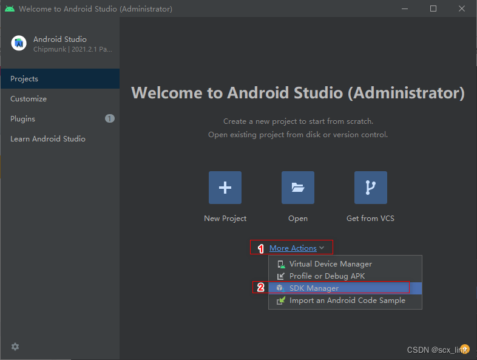Click the Android icon in title bar
This screenshot has width=477, height=360.
10,8
